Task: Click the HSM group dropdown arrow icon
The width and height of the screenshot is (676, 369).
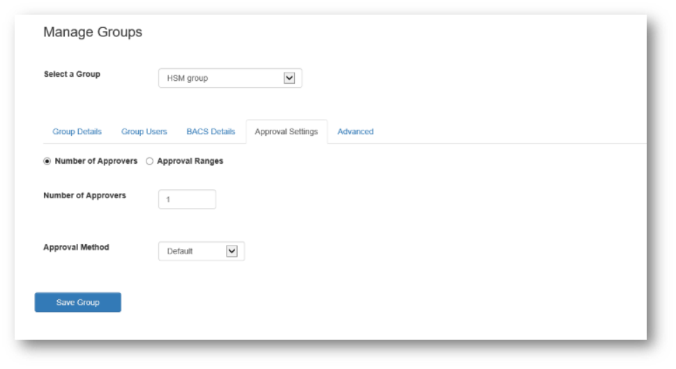Action: tap(290, 78)
